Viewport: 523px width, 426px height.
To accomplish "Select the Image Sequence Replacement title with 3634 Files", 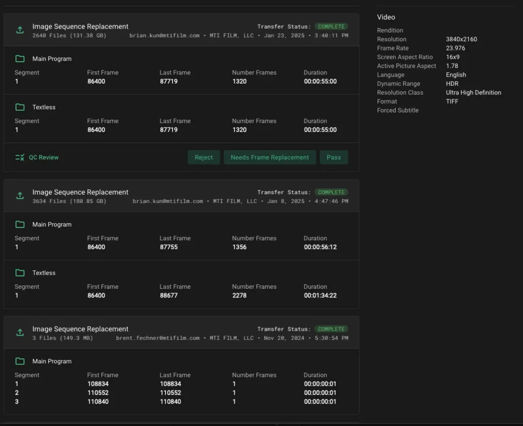I will click(80, 192).
